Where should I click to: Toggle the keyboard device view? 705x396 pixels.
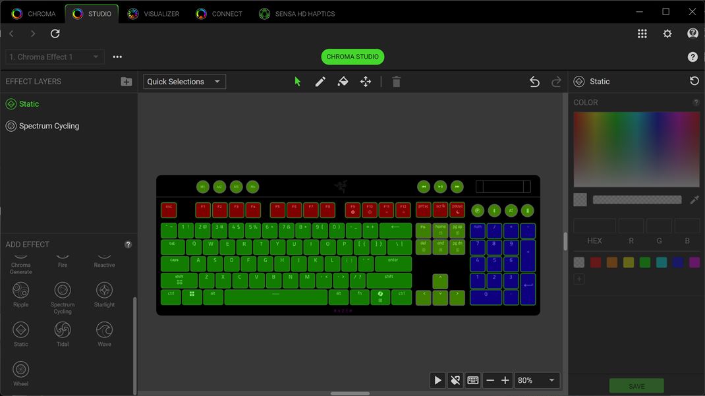(x=472, y=380)
